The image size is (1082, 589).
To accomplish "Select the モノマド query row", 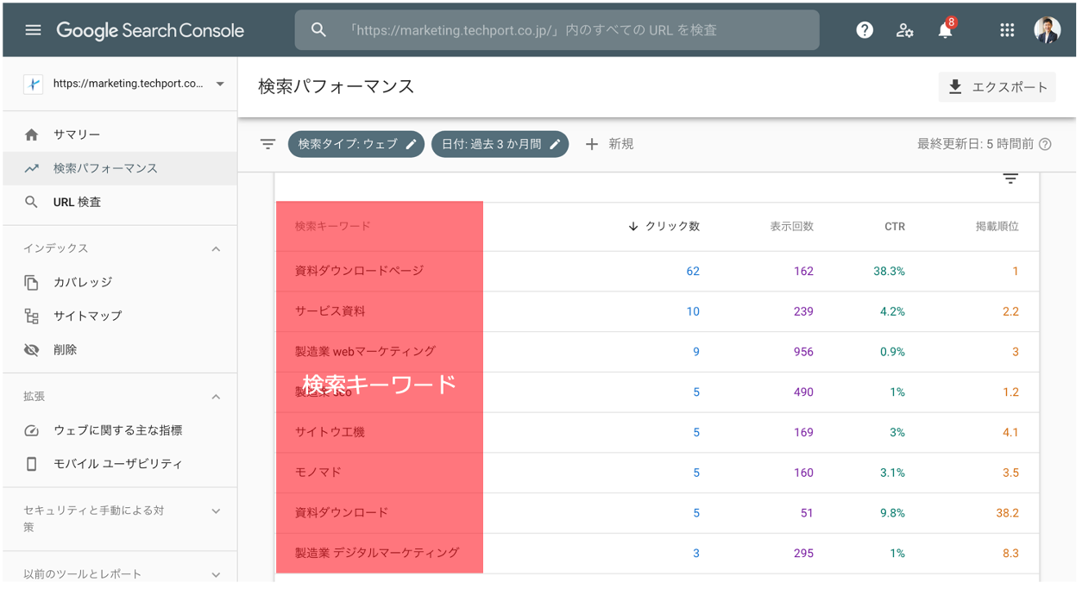I will 657,473.
